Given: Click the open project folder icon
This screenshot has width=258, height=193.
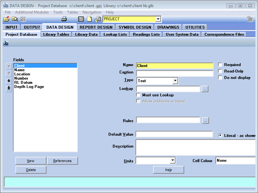Looking at the screenshot, I should (6, 19).
